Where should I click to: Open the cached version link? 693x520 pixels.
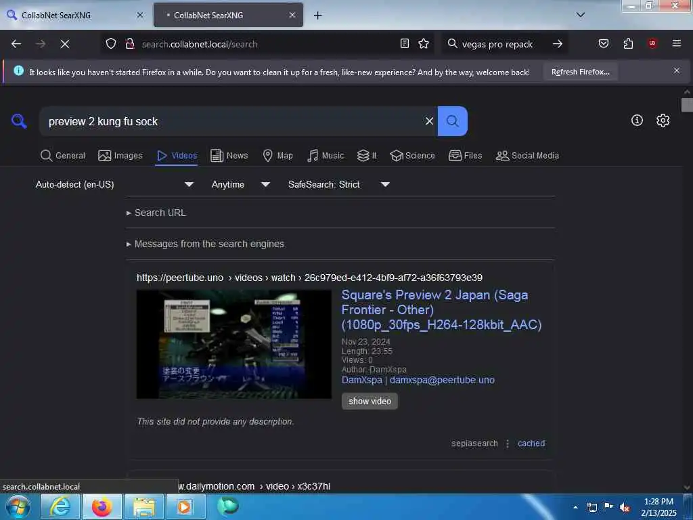pyautogui.click(x=531, y=443)
